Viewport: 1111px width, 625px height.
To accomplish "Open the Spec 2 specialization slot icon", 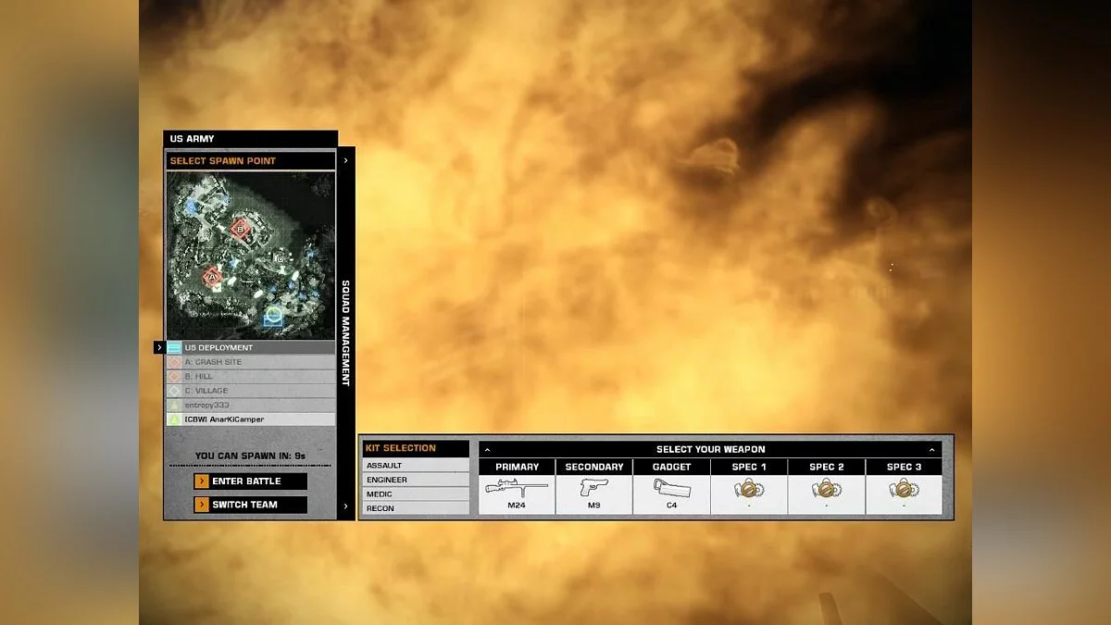I will point(827,489).
